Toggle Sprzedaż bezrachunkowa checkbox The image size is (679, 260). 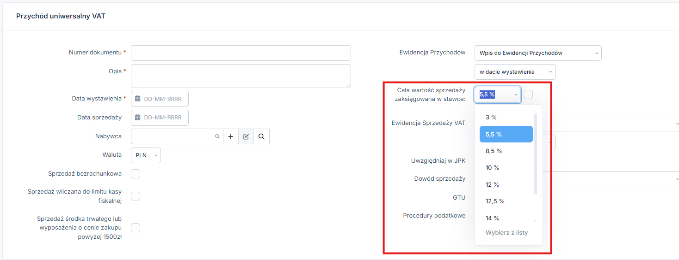pos(136,174)
